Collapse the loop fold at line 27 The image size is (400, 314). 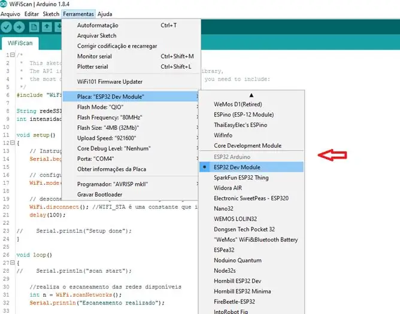click(12, 263)
